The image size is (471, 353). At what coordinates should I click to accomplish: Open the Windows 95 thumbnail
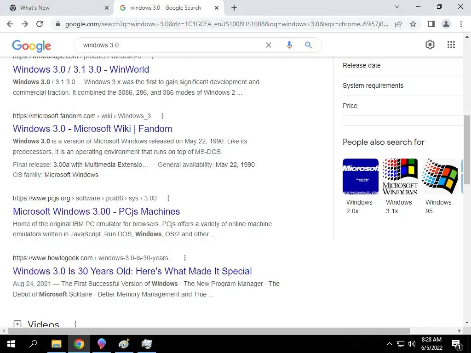440,176
